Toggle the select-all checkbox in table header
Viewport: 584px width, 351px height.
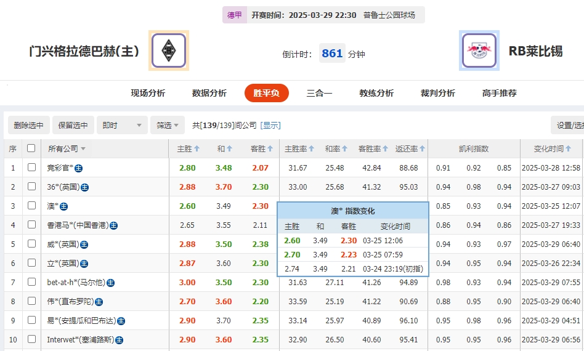click(x=31, y=148)
